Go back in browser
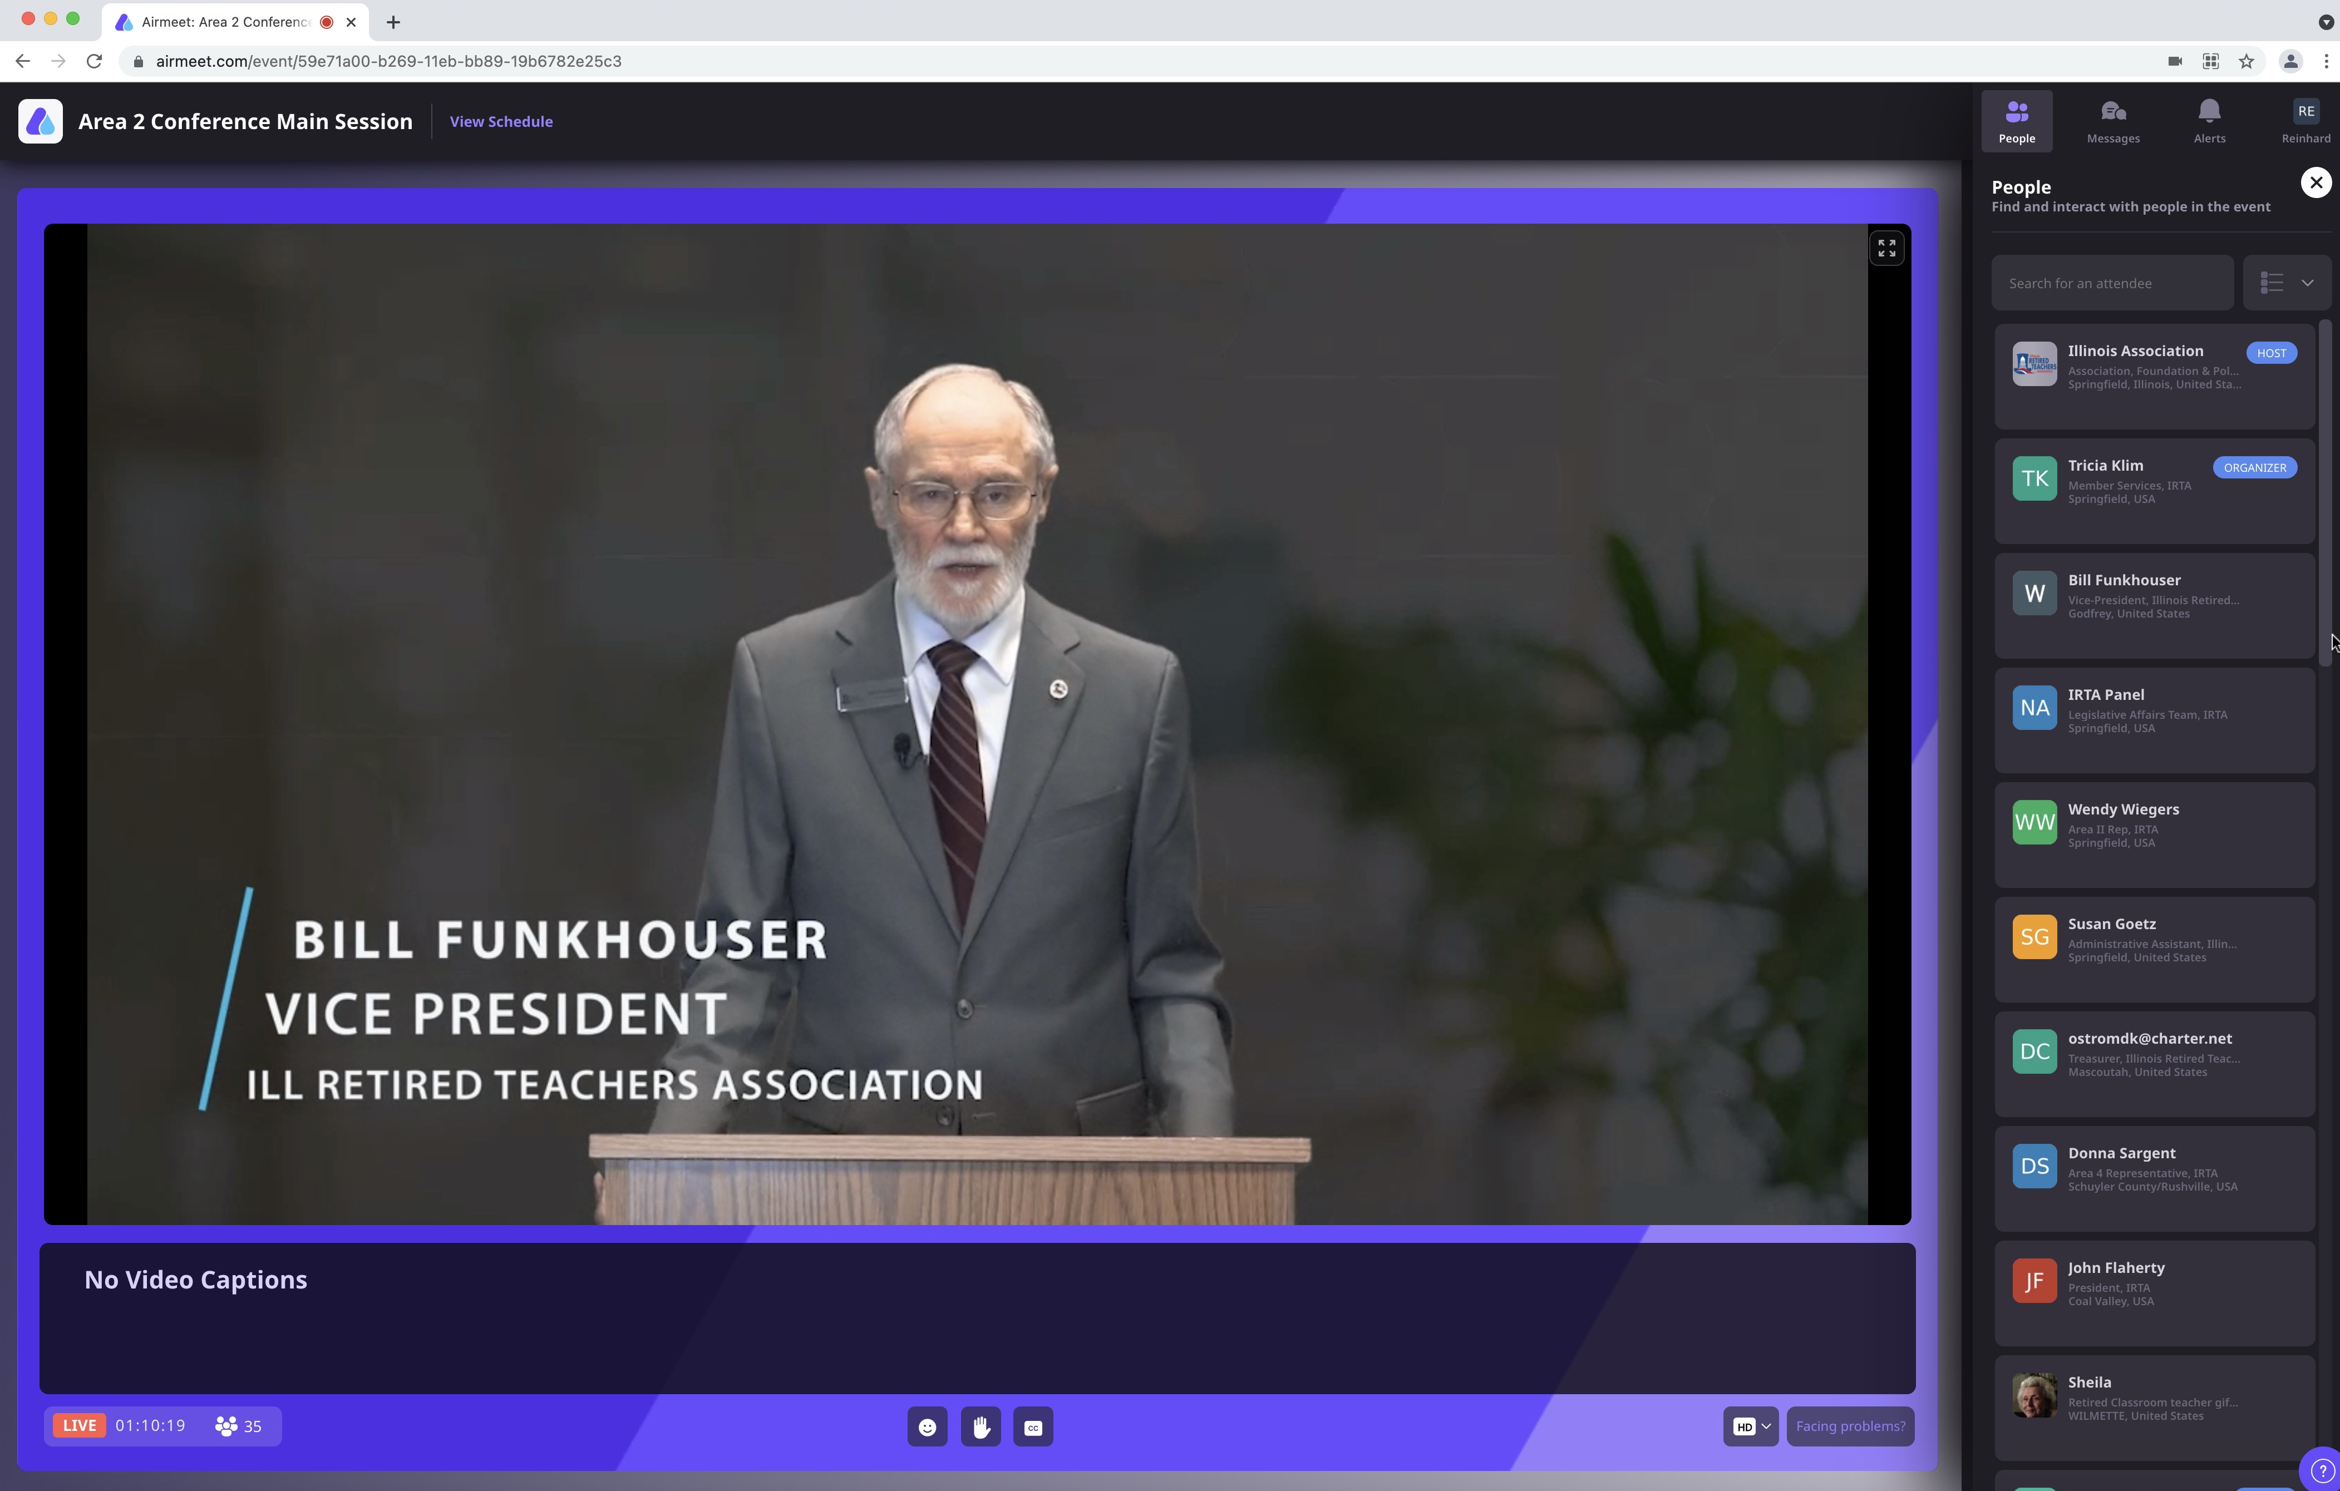The height and width of the screenshot is (1491, 2340). click(22, 61)
